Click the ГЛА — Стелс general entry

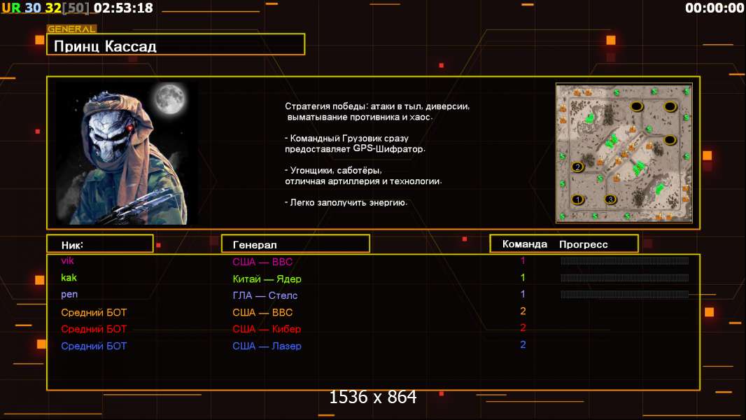(x=265, y=295)
